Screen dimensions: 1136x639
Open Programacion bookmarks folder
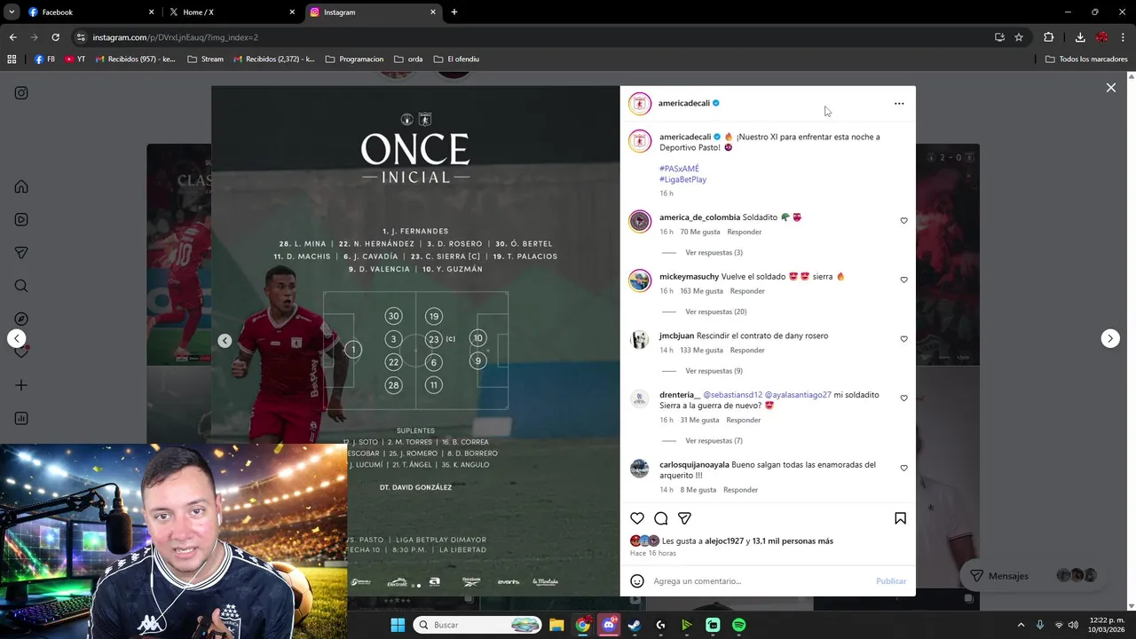[x=354, y=59]
